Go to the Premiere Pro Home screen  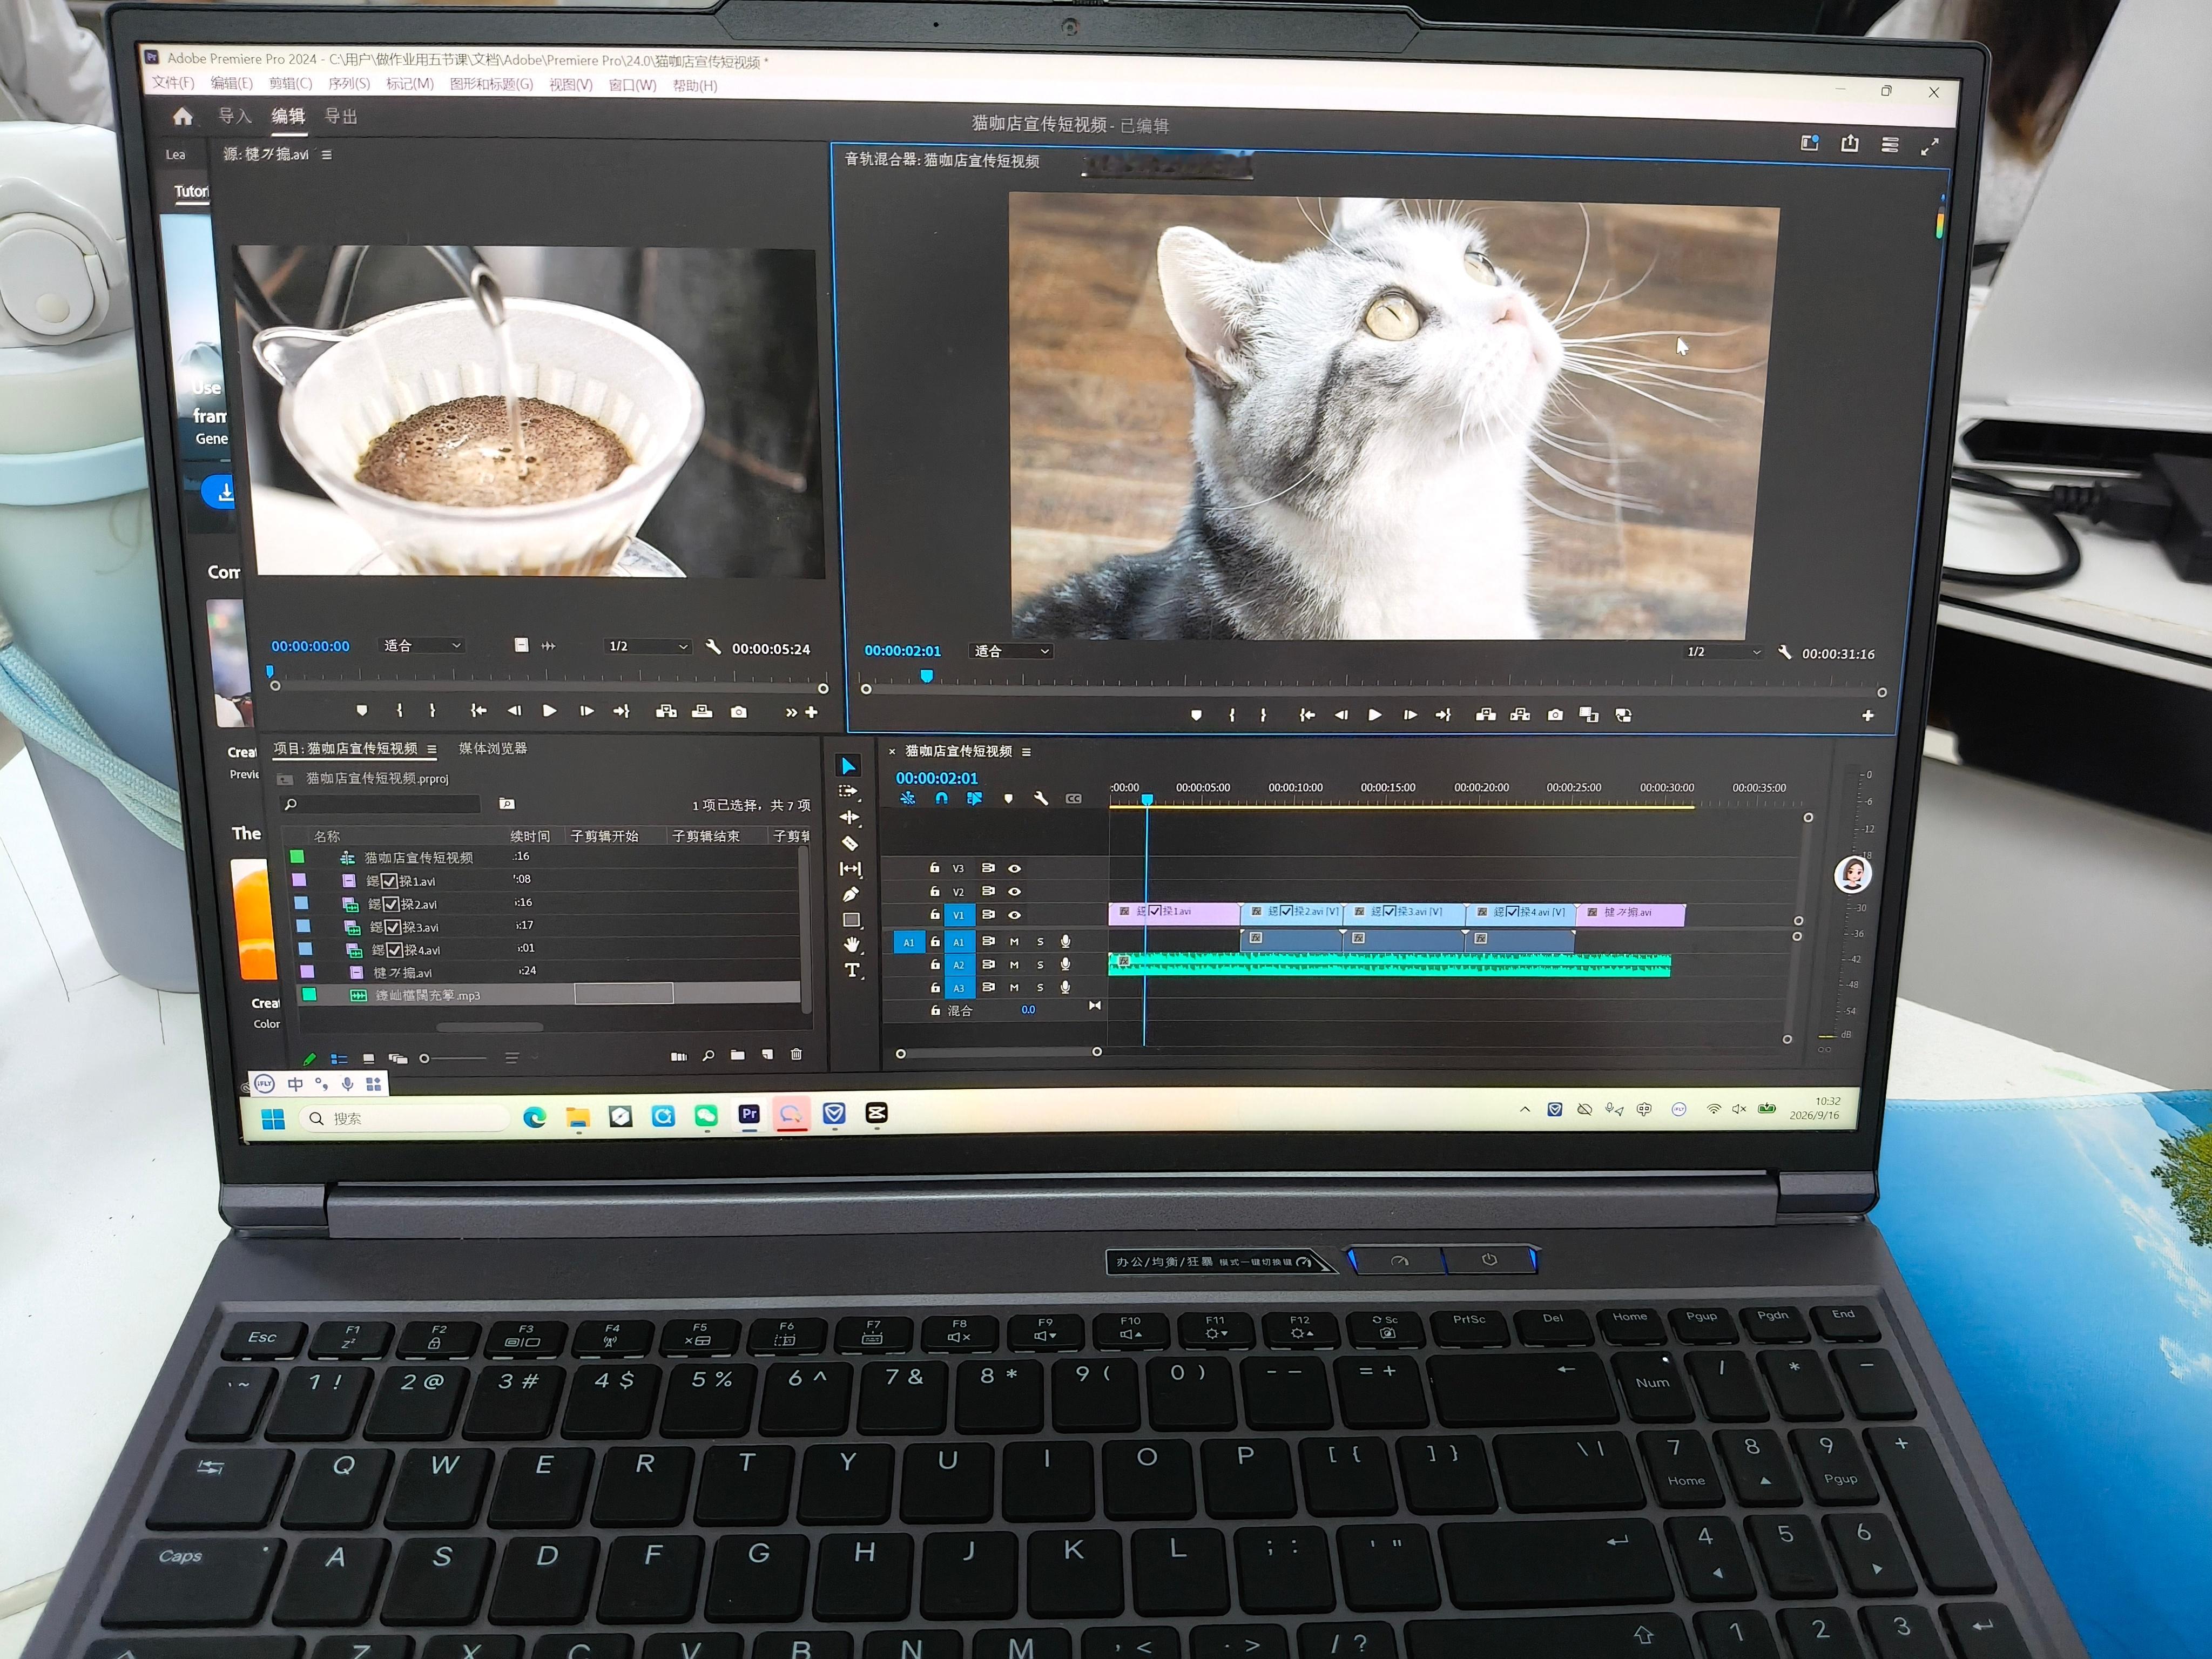[x=182, y=117]
